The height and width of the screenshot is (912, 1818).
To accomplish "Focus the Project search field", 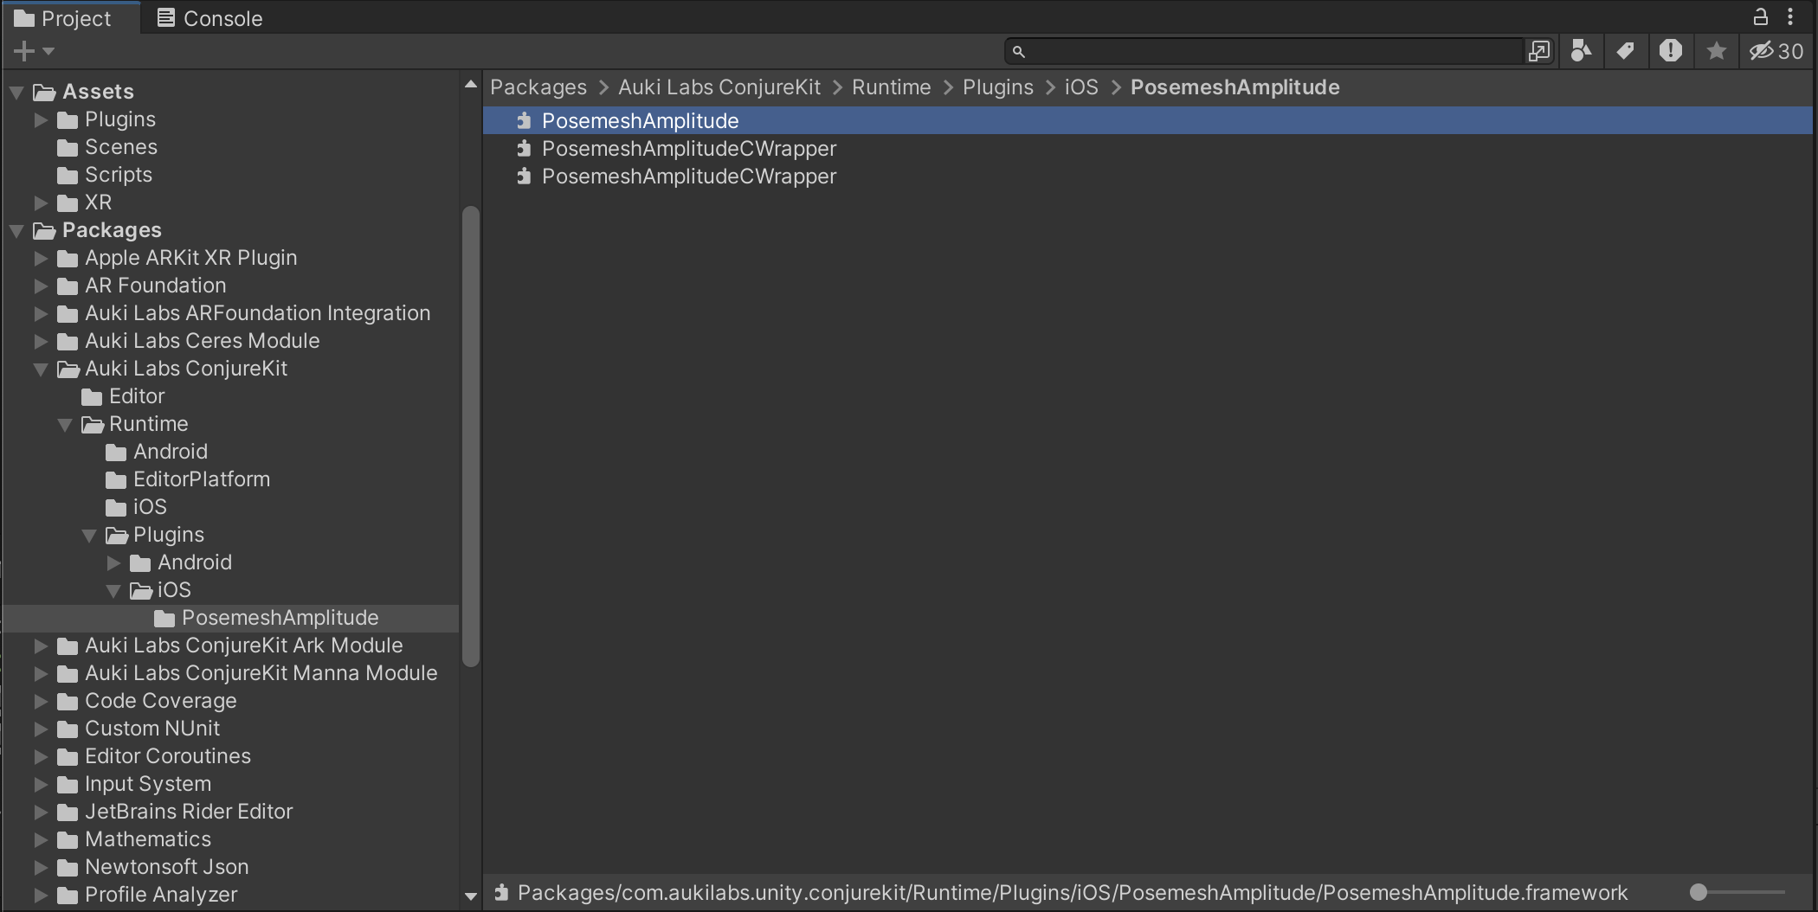I will [1264, 52].
